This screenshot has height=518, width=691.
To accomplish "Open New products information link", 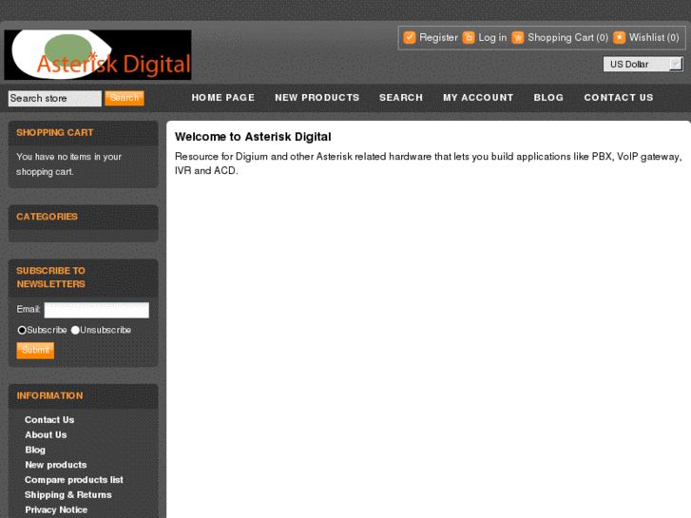I will pos(56,465).
